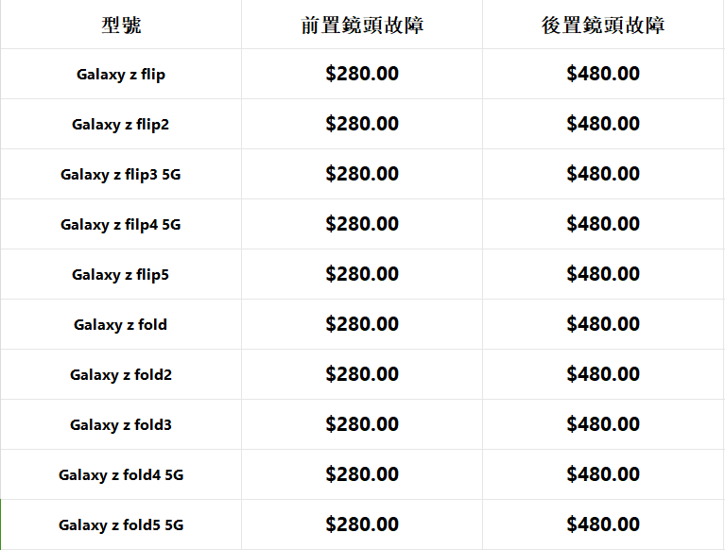
Task: Click the $480.00 price for Galaxy z fold5 5G
Action: [x=603, y=524]
